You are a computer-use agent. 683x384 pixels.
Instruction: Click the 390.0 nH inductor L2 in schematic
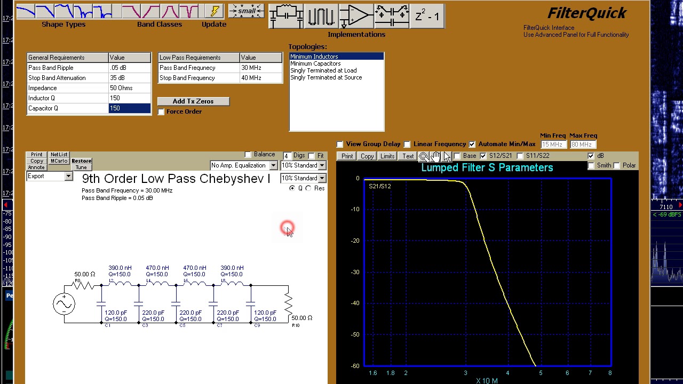point(120,284)
